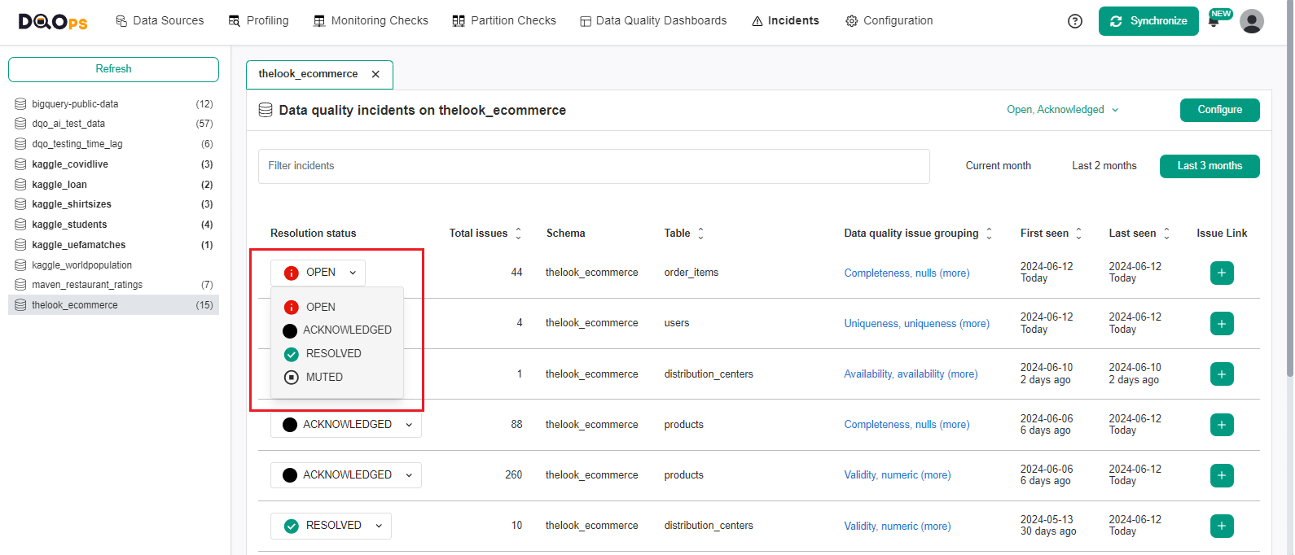Click database icon next to kaggle_loan
The width and height of the screenshot is (1295, 555).
tap(20, 185)
